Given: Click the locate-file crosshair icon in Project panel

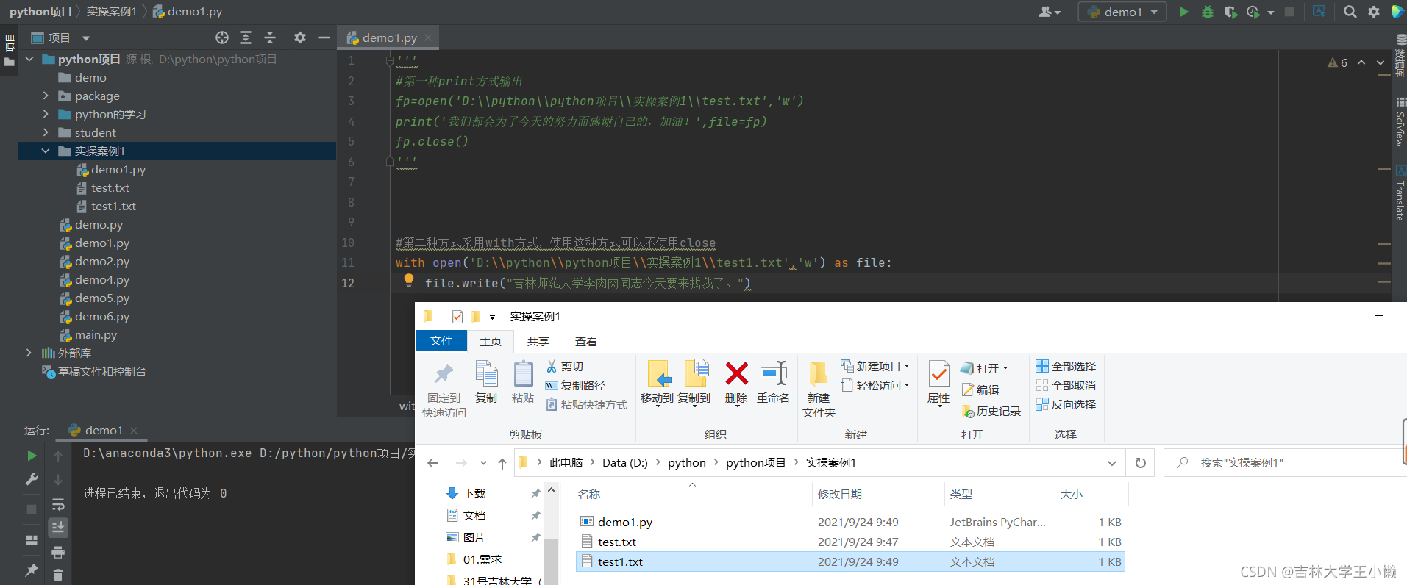Looking at the screenshot, I should [222, 37].
